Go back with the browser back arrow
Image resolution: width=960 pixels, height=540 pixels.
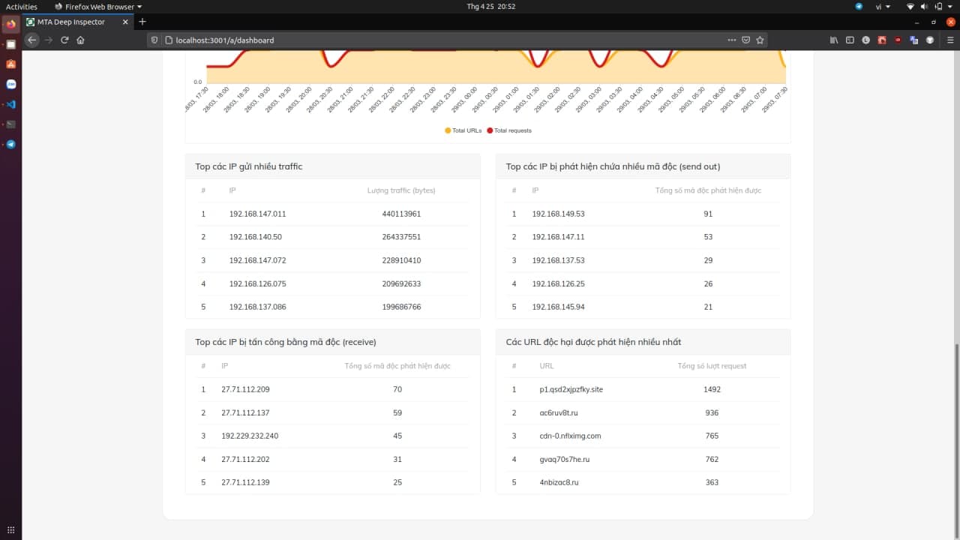(x=31, y=40)
